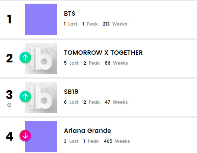The image size is (197, 153).
Task: Select the SB19 artist name
Action: point(71,92)
